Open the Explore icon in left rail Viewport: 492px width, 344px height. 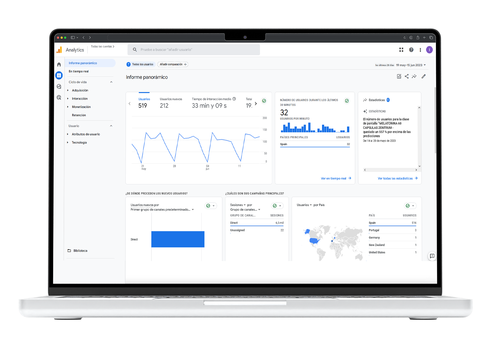[59, 86]
